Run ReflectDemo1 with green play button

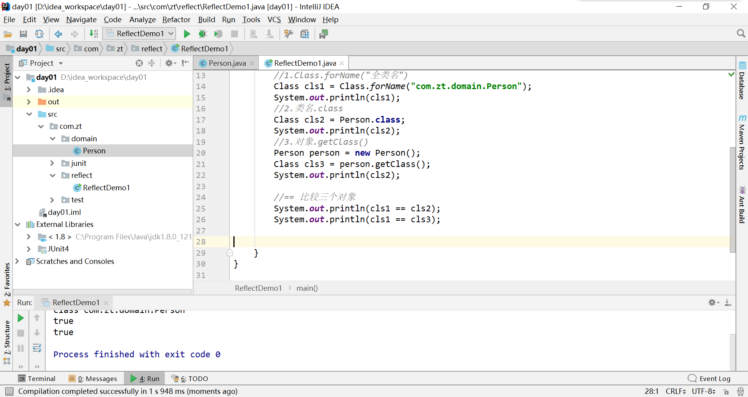[187, 34]
